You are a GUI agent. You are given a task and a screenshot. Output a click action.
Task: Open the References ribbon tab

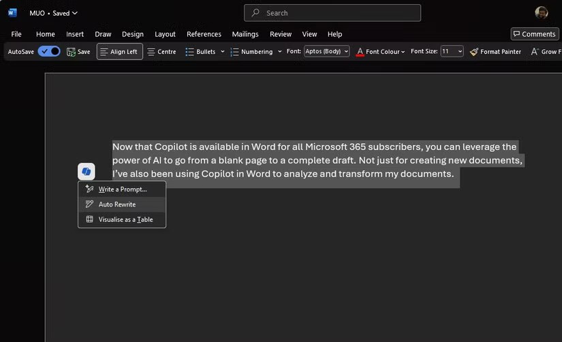[204, 34]
